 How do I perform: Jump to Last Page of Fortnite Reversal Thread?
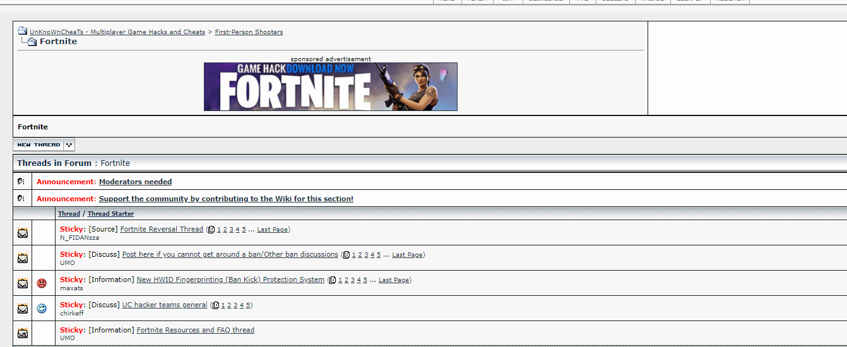tap(273, 230)
